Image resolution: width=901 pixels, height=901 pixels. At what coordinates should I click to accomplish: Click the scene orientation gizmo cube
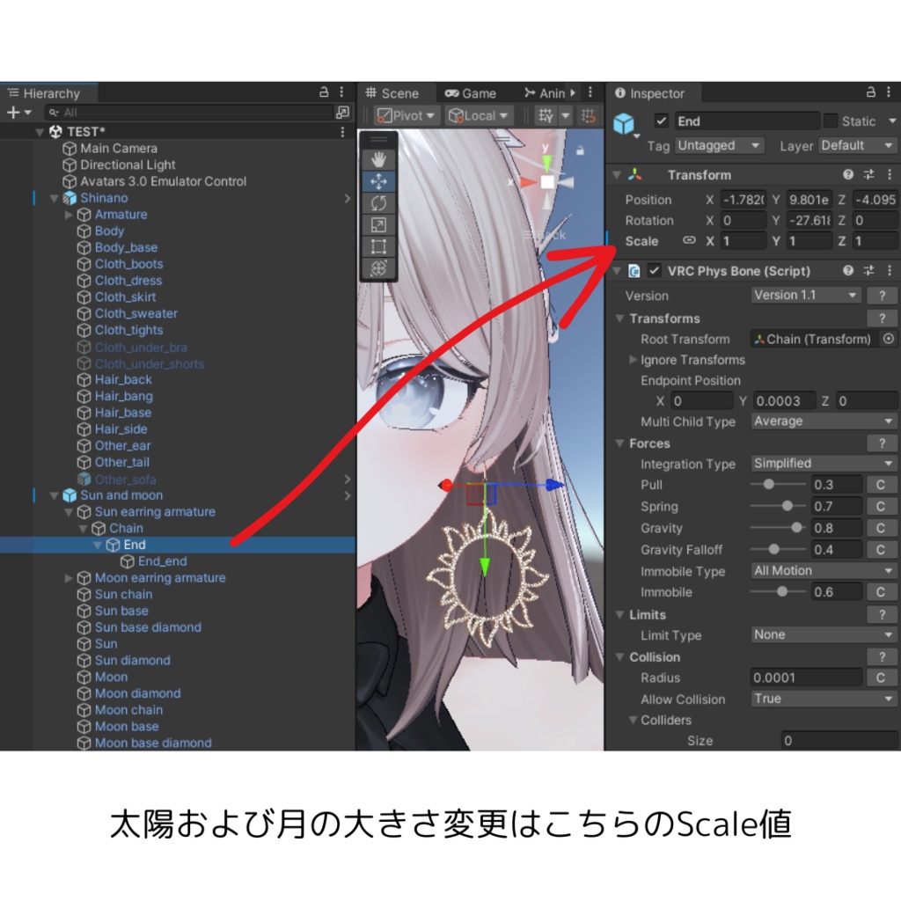(x=547, y=182)
